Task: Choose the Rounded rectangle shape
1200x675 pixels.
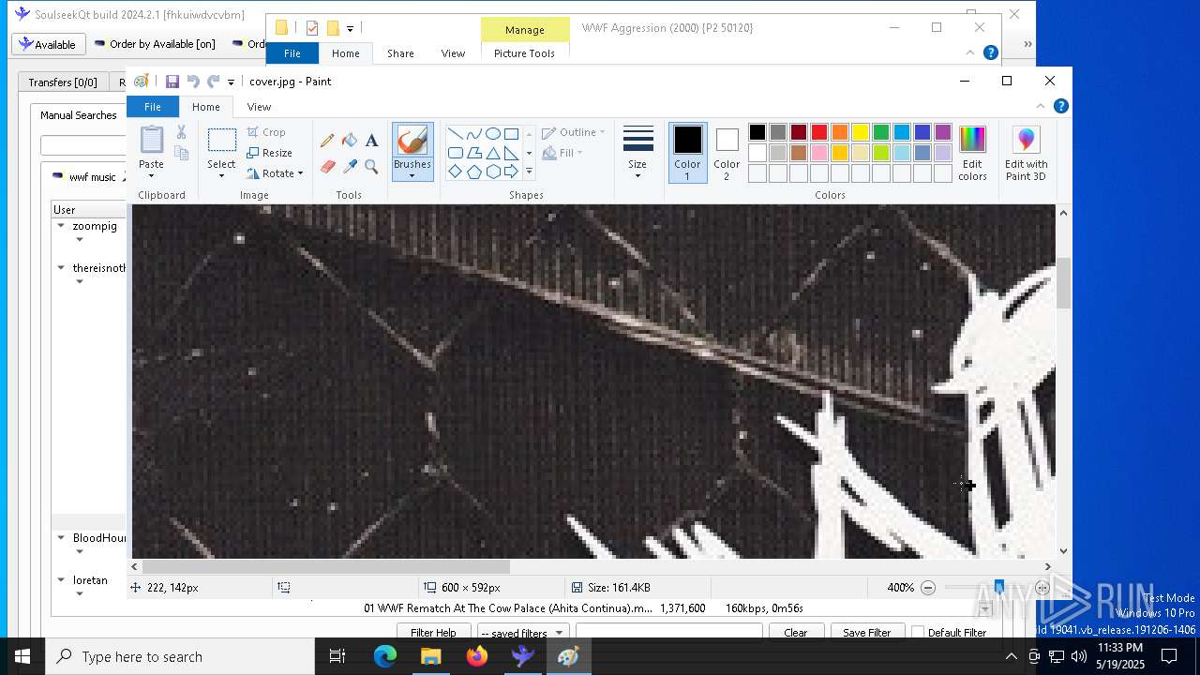Action: (455, 153)
